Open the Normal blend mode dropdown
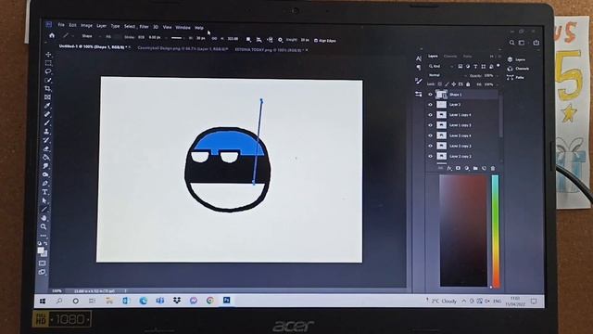This screenshot has height=334, width=593. [x=447, y=75]
